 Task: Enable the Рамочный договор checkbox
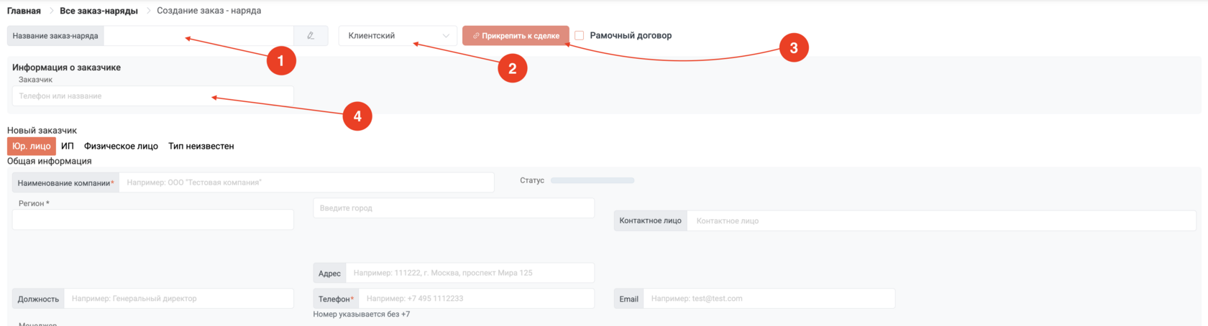(x=580, y=35)
